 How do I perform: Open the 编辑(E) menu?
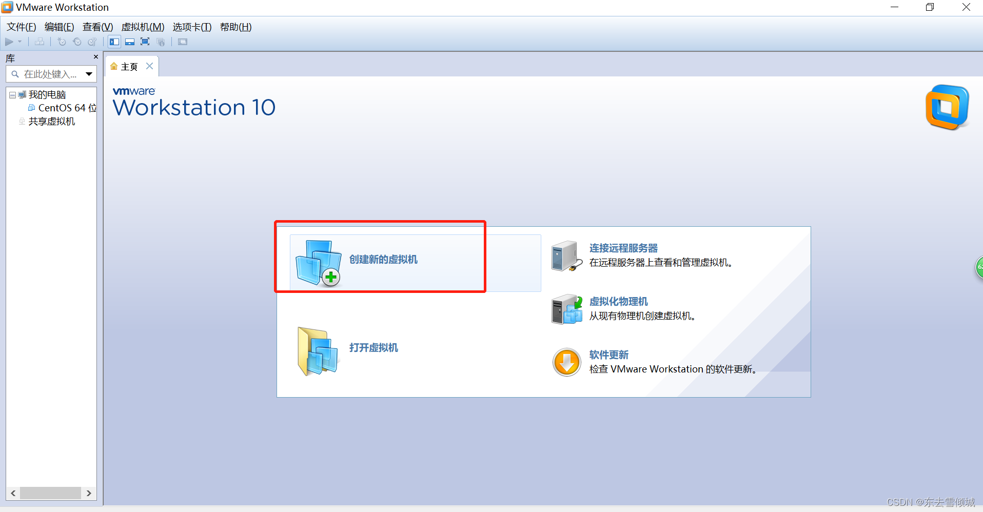pos(59,27)
